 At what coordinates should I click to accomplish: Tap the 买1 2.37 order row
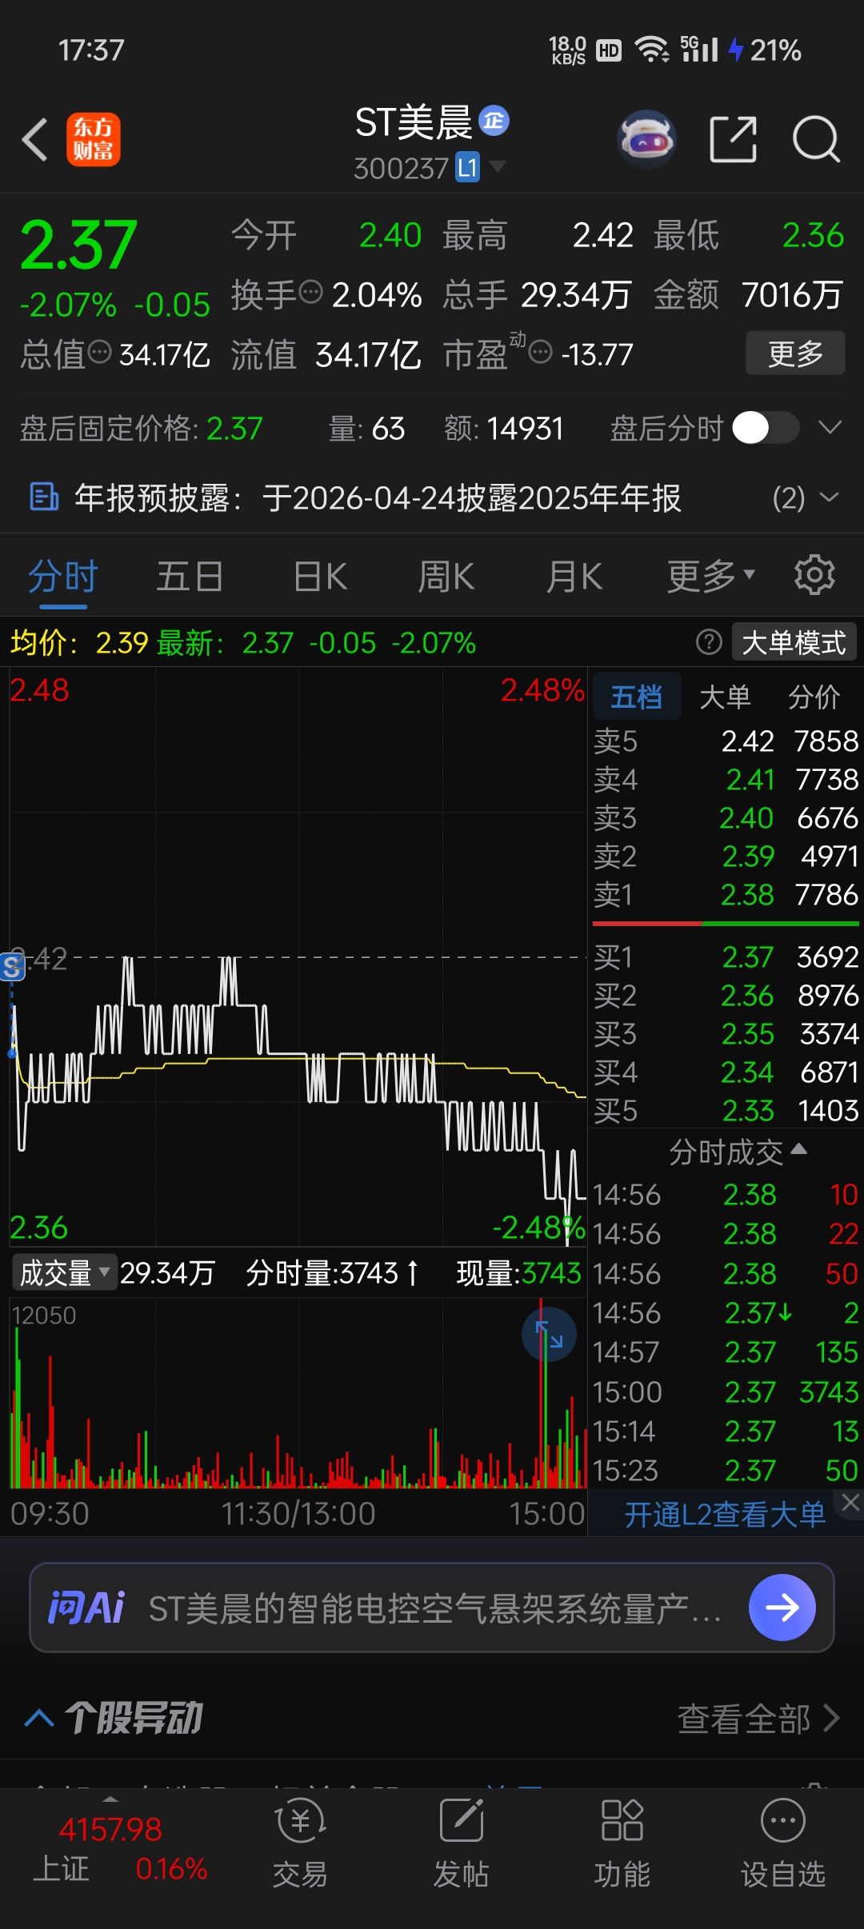pos(726,957)
